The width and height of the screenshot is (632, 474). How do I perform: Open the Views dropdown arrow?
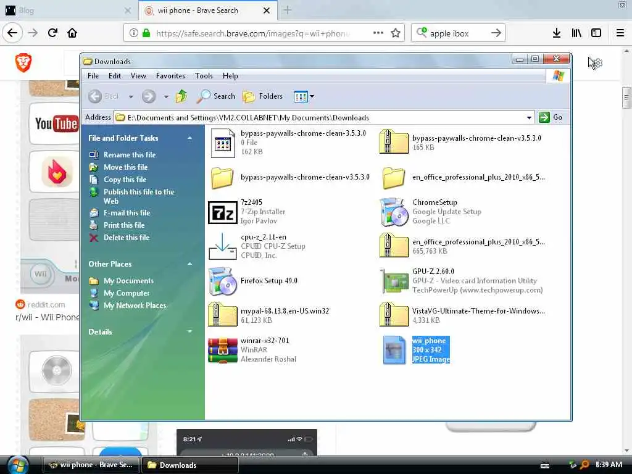[x=312, y=96]
